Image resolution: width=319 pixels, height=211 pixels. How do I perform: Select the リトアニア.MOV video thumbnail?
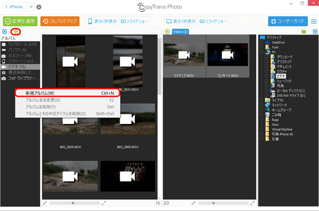pyautogui.click(x=185, y=56)
